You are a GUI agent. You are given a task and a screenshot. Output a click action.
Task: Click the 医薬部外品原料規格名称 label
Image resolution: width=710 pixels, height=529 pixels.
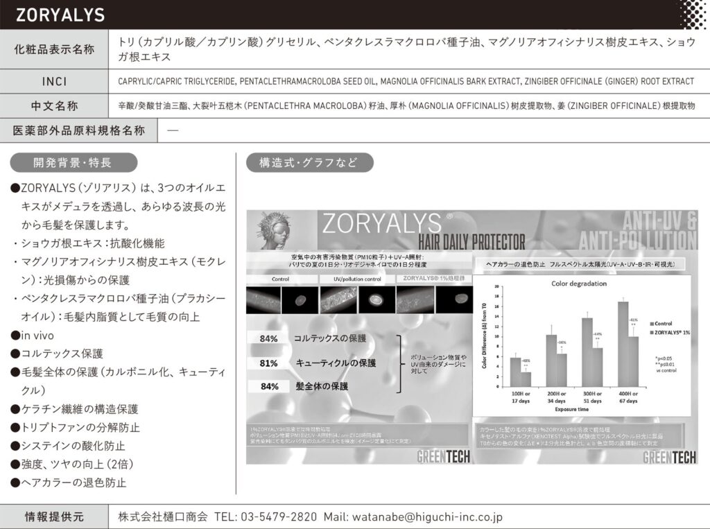click(x=79, y=130)
